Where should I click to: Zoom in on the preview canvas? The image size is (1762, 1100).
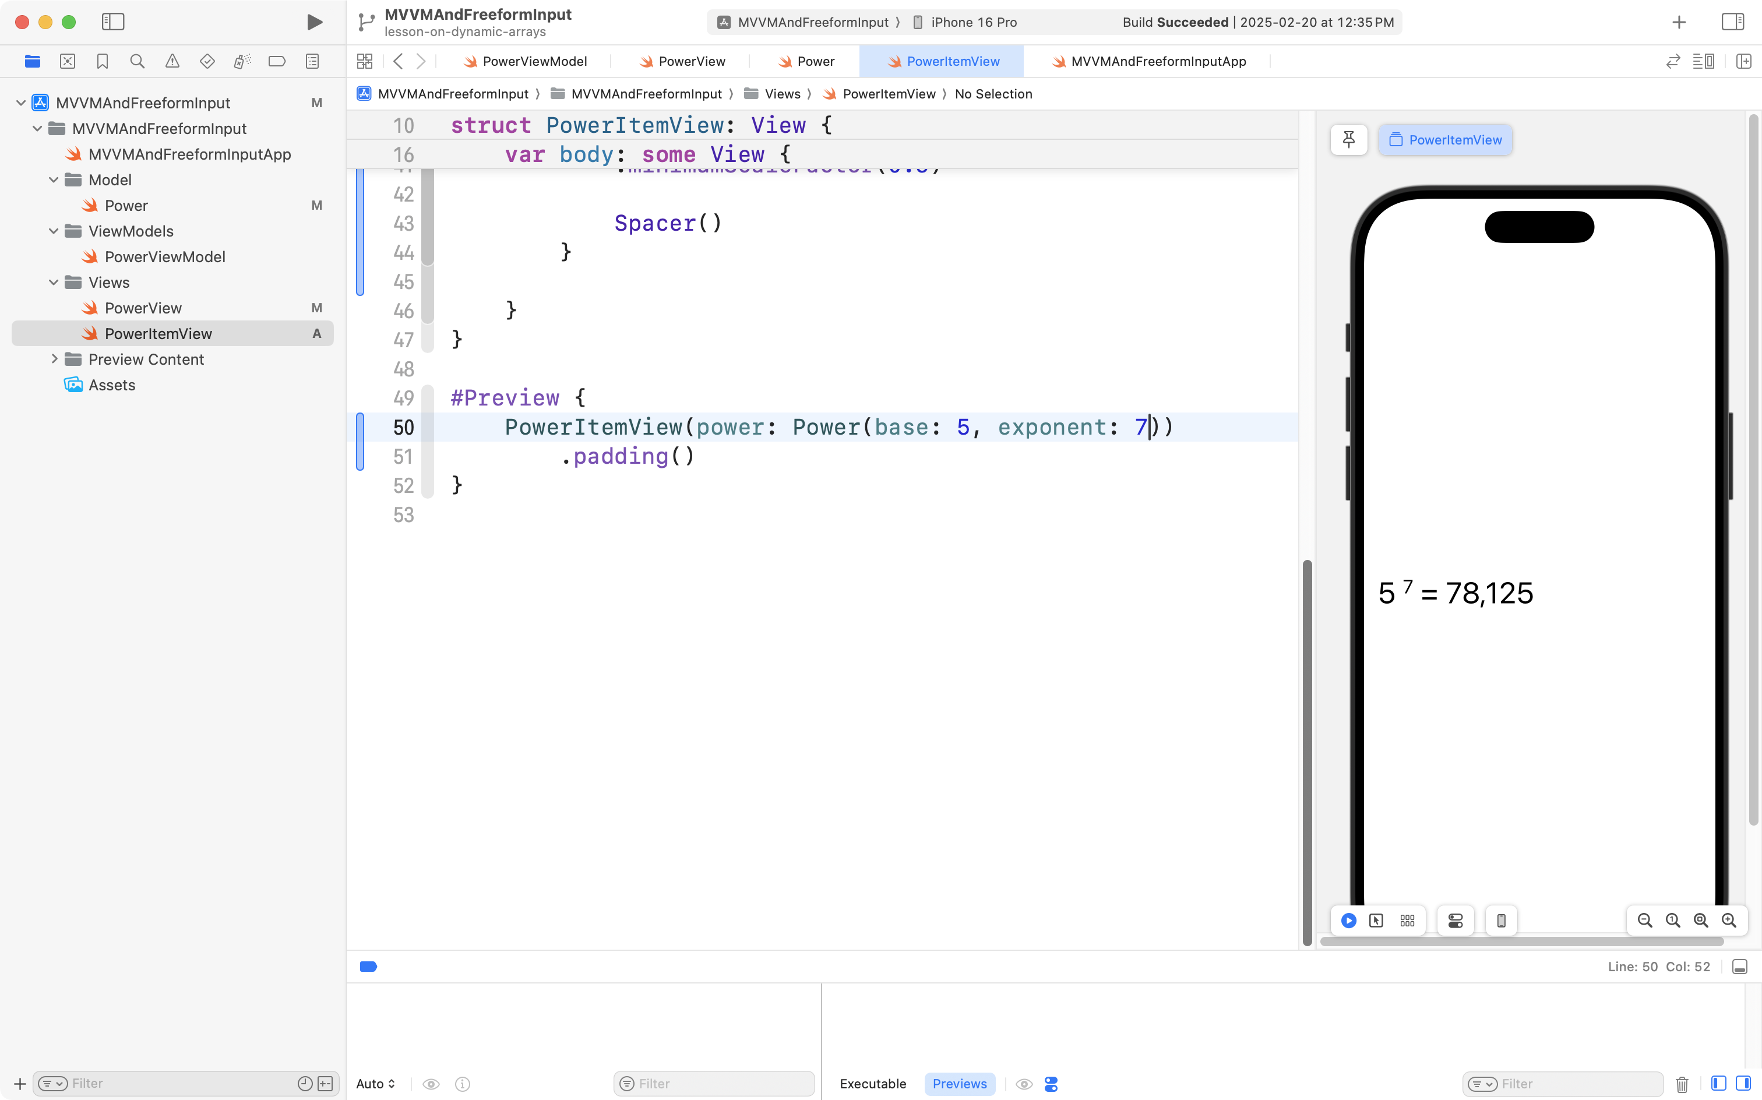pyautogui.click(x=1729, y=921)
